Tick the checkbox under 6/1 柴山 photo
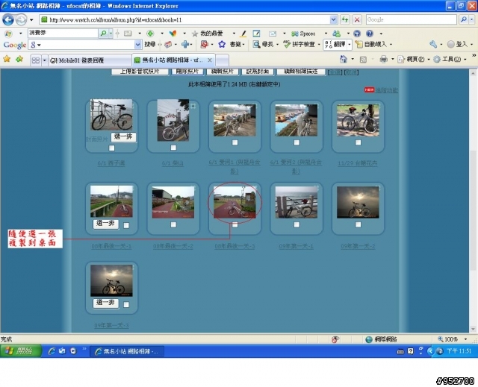Screen dimensions: 478x387 tap(173, 148)
